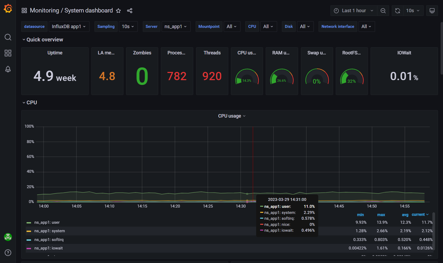The image size is (443, 263).
Task: Open the search icon in sidebar
Action: pyautogui.click(x=8, y=37)
